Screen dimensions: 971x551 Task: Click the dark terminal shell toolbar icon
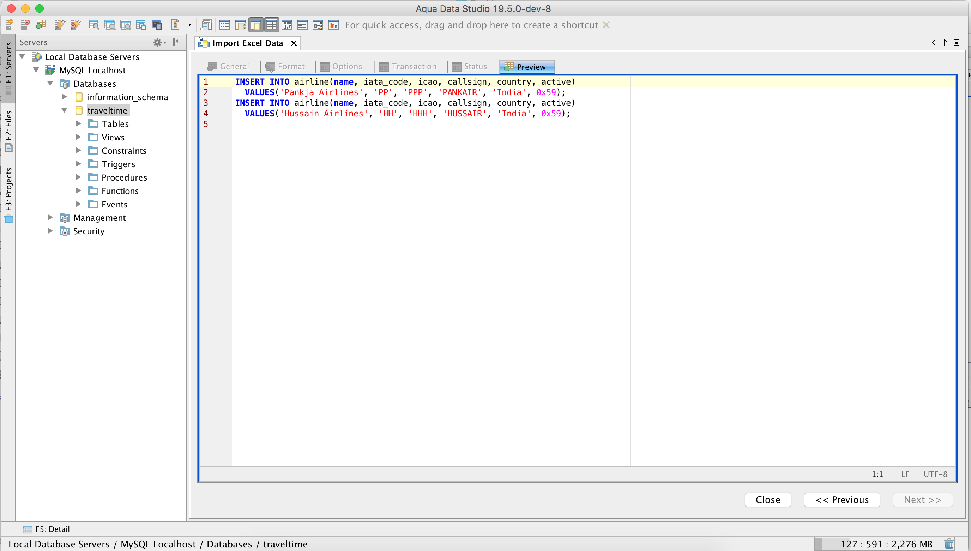click(157, 25)
